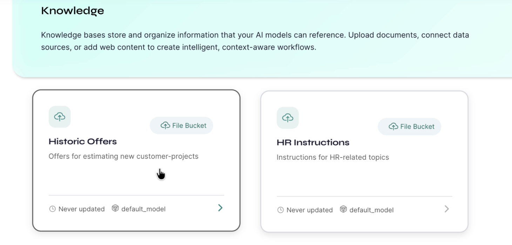The height and width of the screenshot is (245, 512).
Task: Click the clock icon next to Never updated on Historic Offers
Action: pos(52,209)
